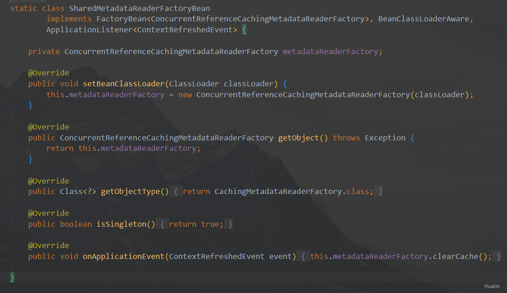Click the 'new' keyword in the assignment
The width and height of the screenshot is (507, 293).
point(185,94)
